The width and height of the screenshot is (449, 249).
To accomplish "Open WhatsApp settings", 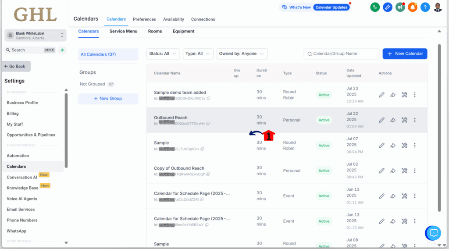I will [x=16, y=231].
